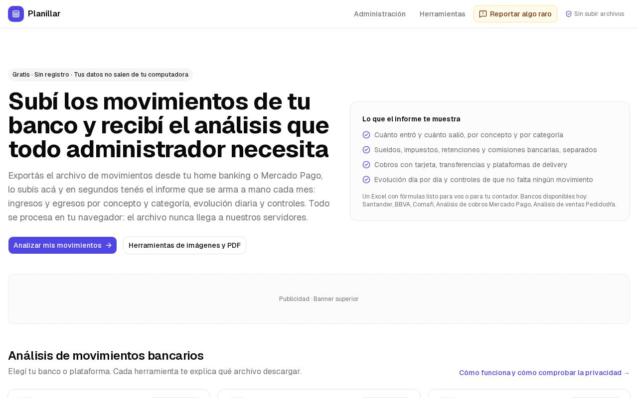The height and width of the screenshot is (398, 638).
Task: Click check icon next to Cuánto entró
Action: pos(366,135)
